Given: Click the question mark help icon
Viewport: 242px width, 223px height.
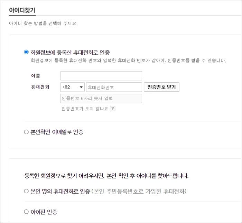Looking at the screenshot, I should [113, 109].
